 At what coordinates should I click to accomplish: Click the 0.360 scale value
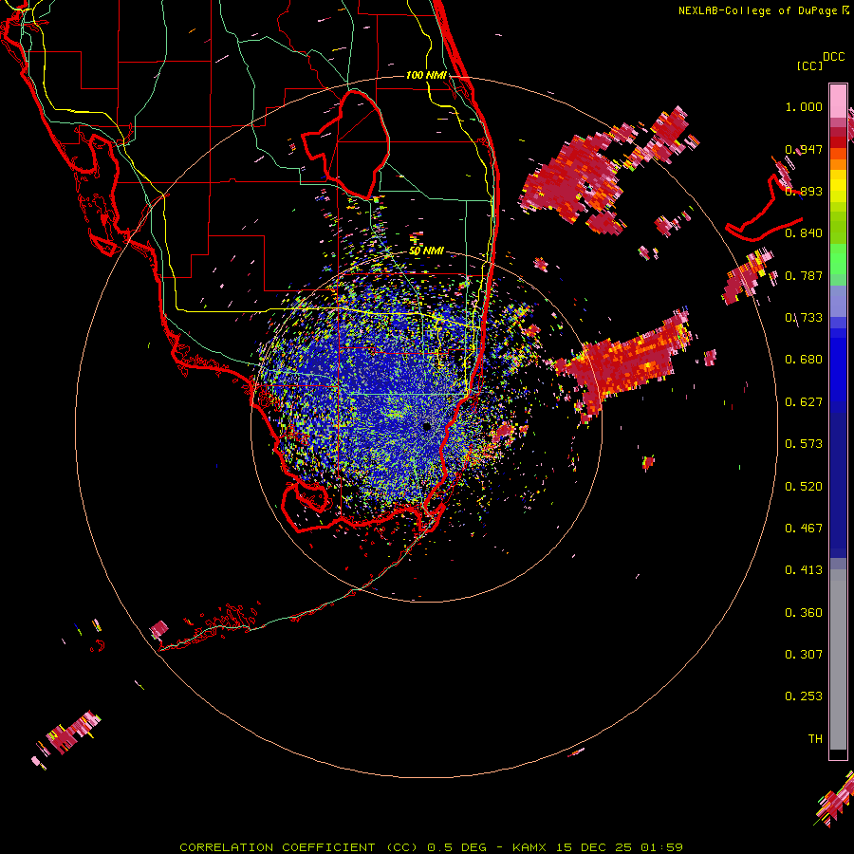pyautogui.click(x=804, y=613)
